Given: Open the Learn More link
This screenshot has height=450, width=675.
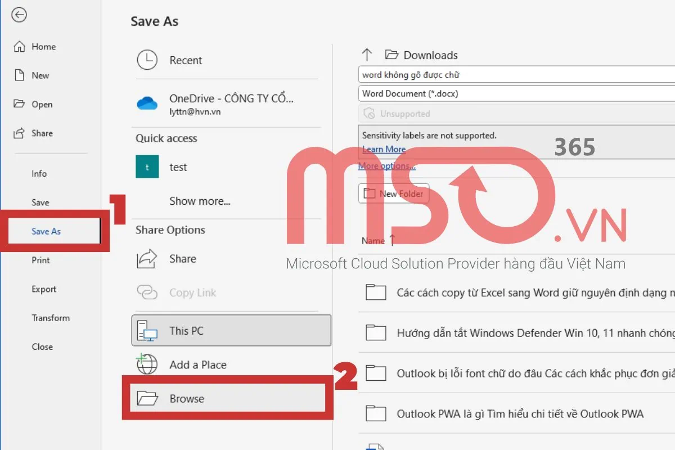Looking at the screenshot, I should (x=384, y=149).
